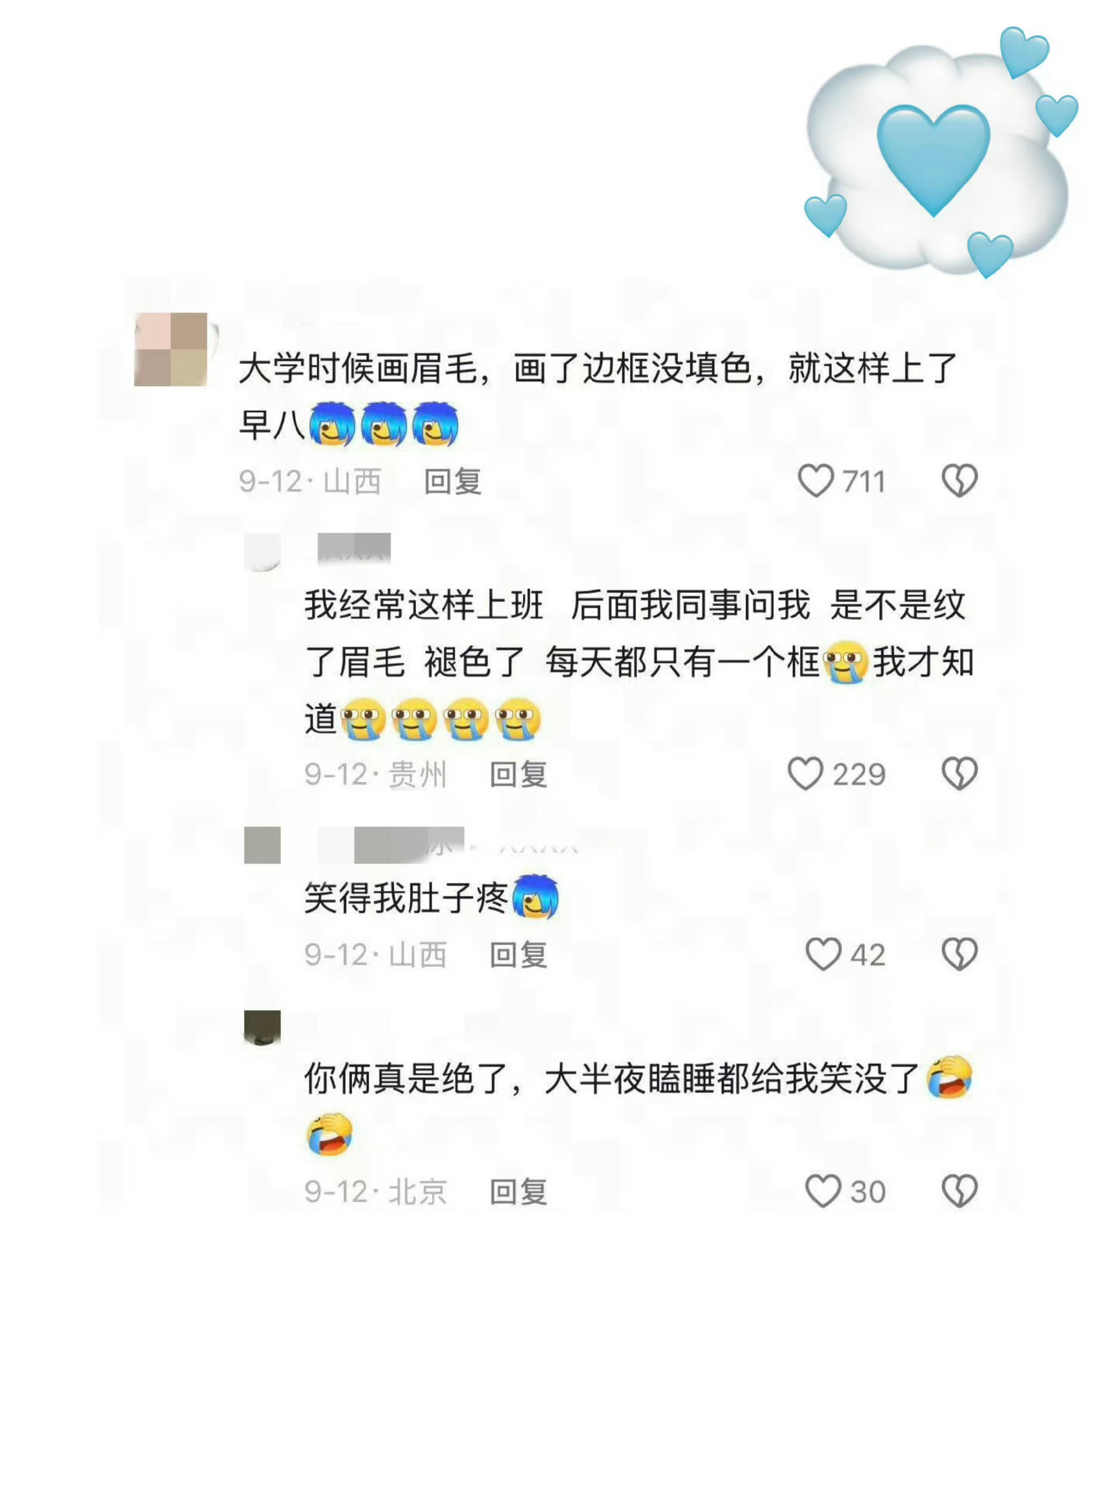Reply to the 大学时候画眉毛 comment
The height and width of the screenshot is (1486, 1115).
pos(453,482)
